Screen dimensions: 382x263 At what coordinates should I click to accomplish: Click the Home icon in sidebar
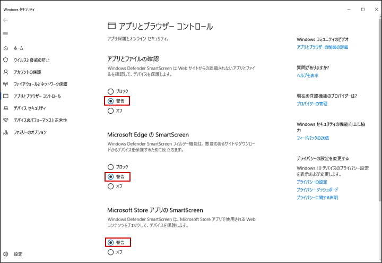pyautogui.click(x=6, y=48)
